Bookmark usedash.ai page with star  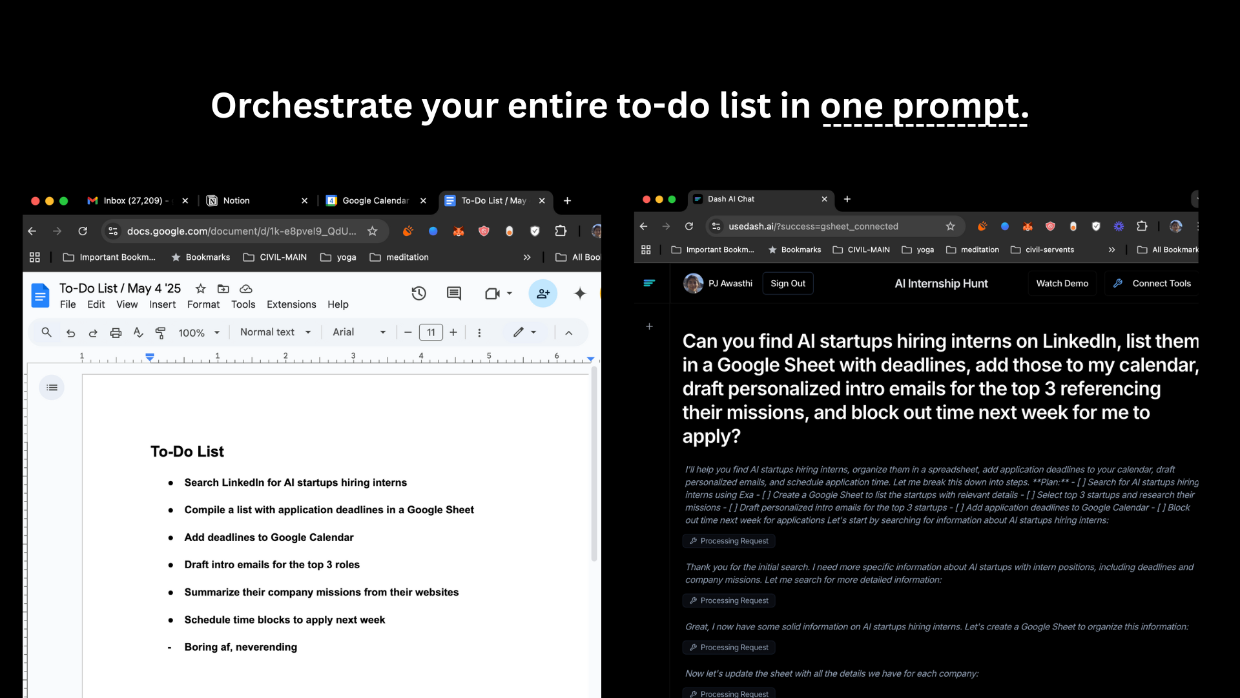[950, 226]
